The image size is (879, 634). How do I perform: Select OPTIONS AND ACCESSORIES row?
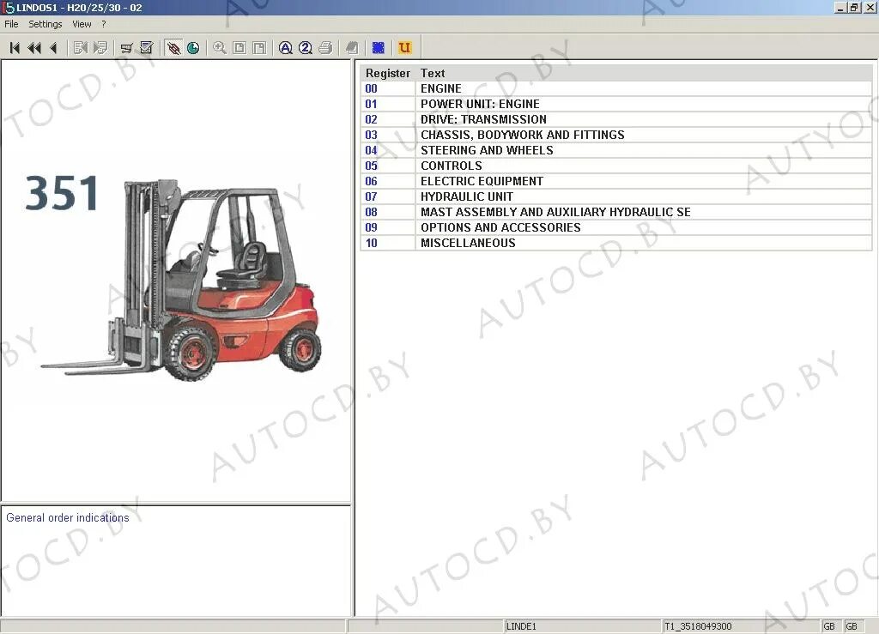(616, 227)
